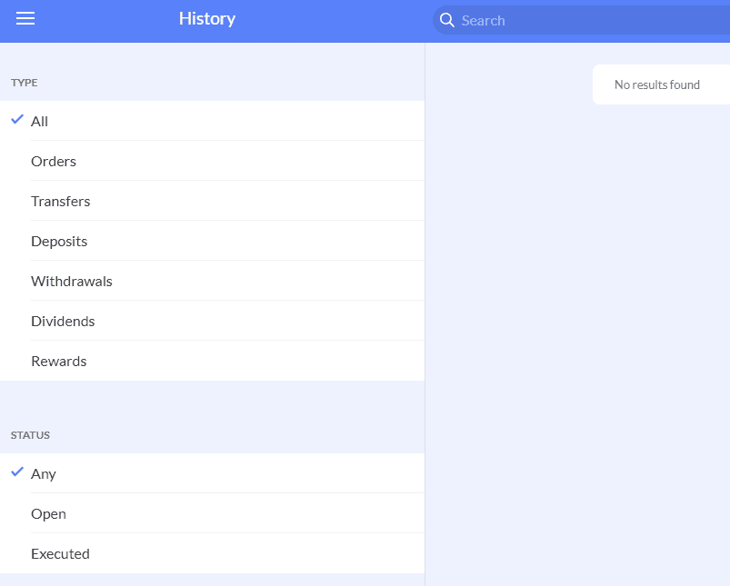
Task: Choose the Open status filter
Action: click(213, 513)
